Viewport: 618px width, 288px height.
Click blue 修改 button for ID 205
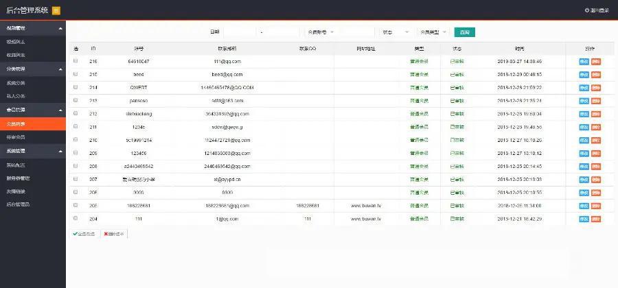click(x=584, y=206)
